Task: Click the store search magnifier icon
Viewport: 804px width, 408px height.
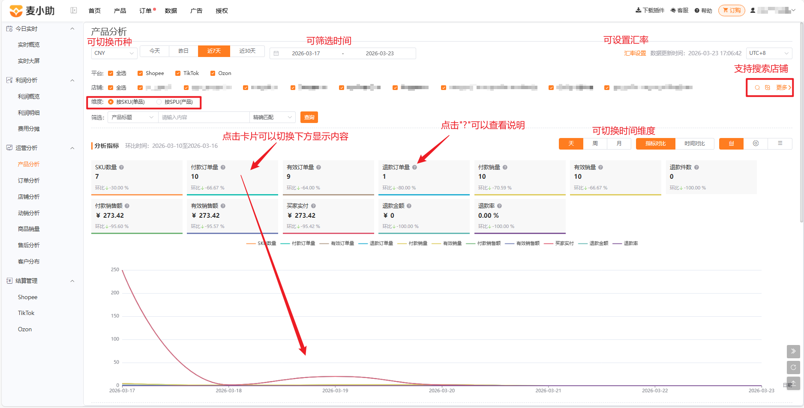Action: coord(757,87)
